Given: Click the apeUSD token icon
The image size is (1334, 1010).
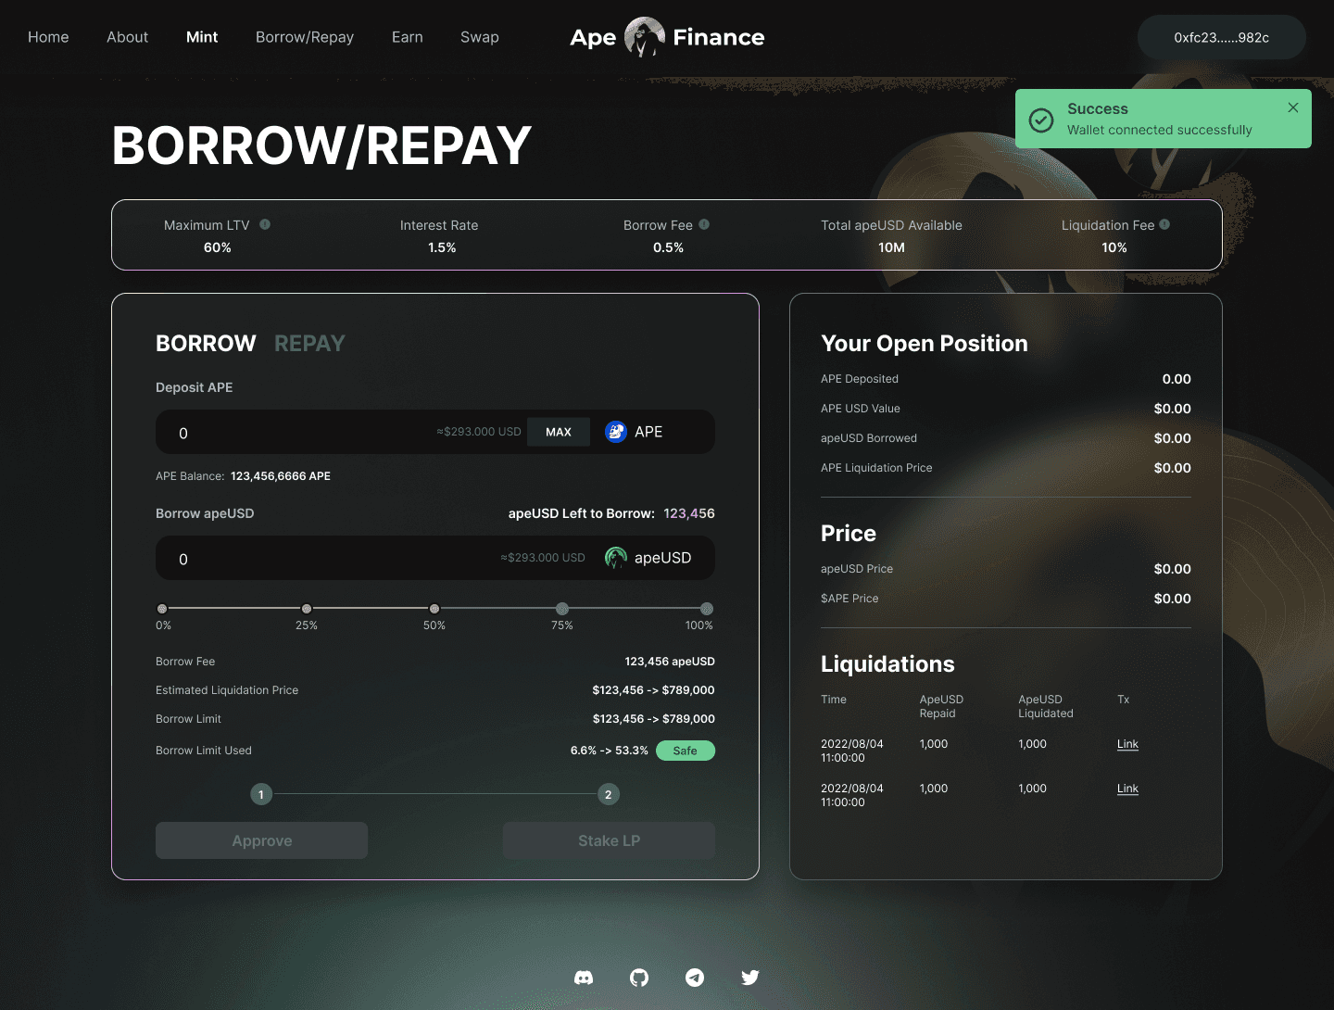Looking at the screenshot, I should tap(616, 558).
